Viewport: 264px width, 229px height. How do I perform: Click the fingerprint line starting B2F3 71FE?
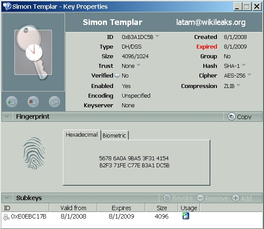134,165
